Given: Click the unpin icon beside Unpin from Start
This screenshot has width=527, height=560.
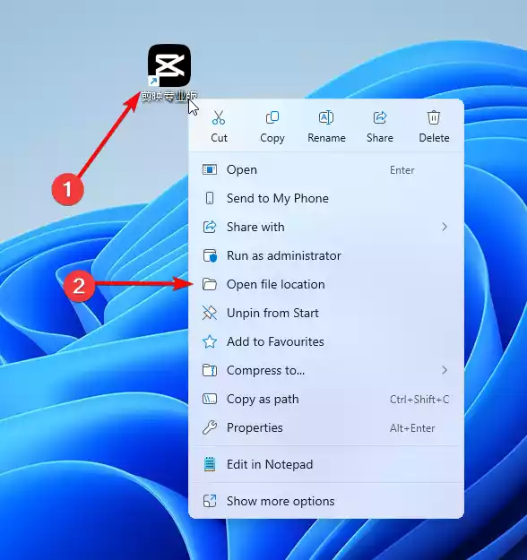Looking at the screenshot, I should tap(210, 313).
